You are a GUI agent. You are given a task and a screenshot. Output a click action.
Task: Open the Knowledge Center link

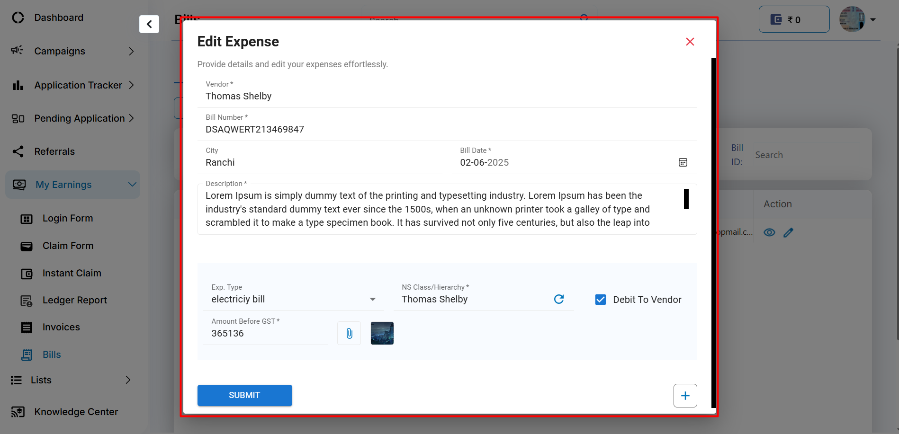[76, 412]
